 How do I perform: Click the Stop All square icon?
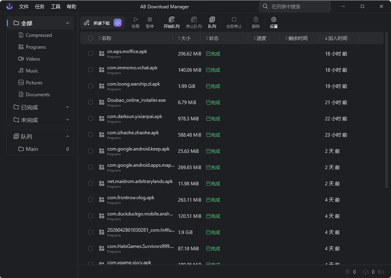point(234,19)
